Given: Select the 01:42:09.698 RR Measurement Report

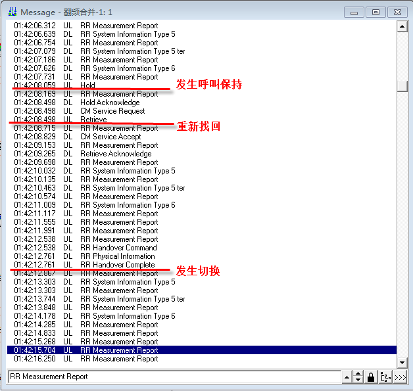Looking at the screenshot, I should (202, 162).
